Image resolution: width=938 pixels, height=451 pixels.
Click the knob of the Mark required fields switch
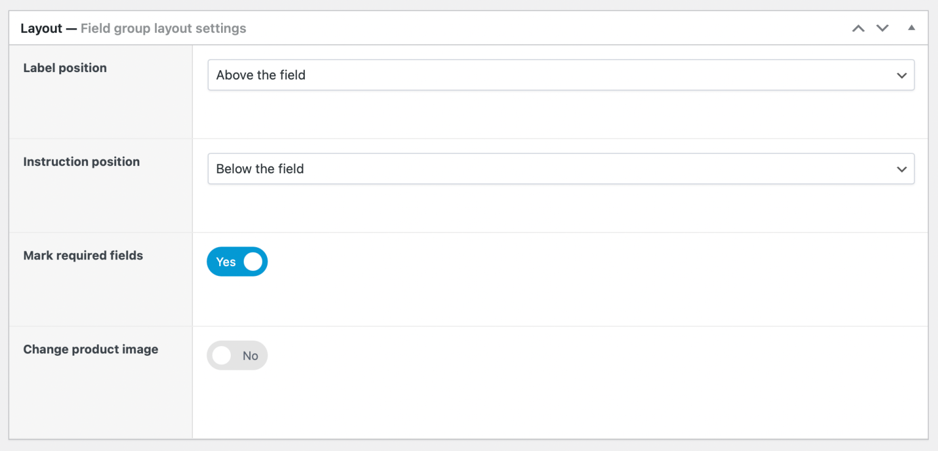point(253,261)
